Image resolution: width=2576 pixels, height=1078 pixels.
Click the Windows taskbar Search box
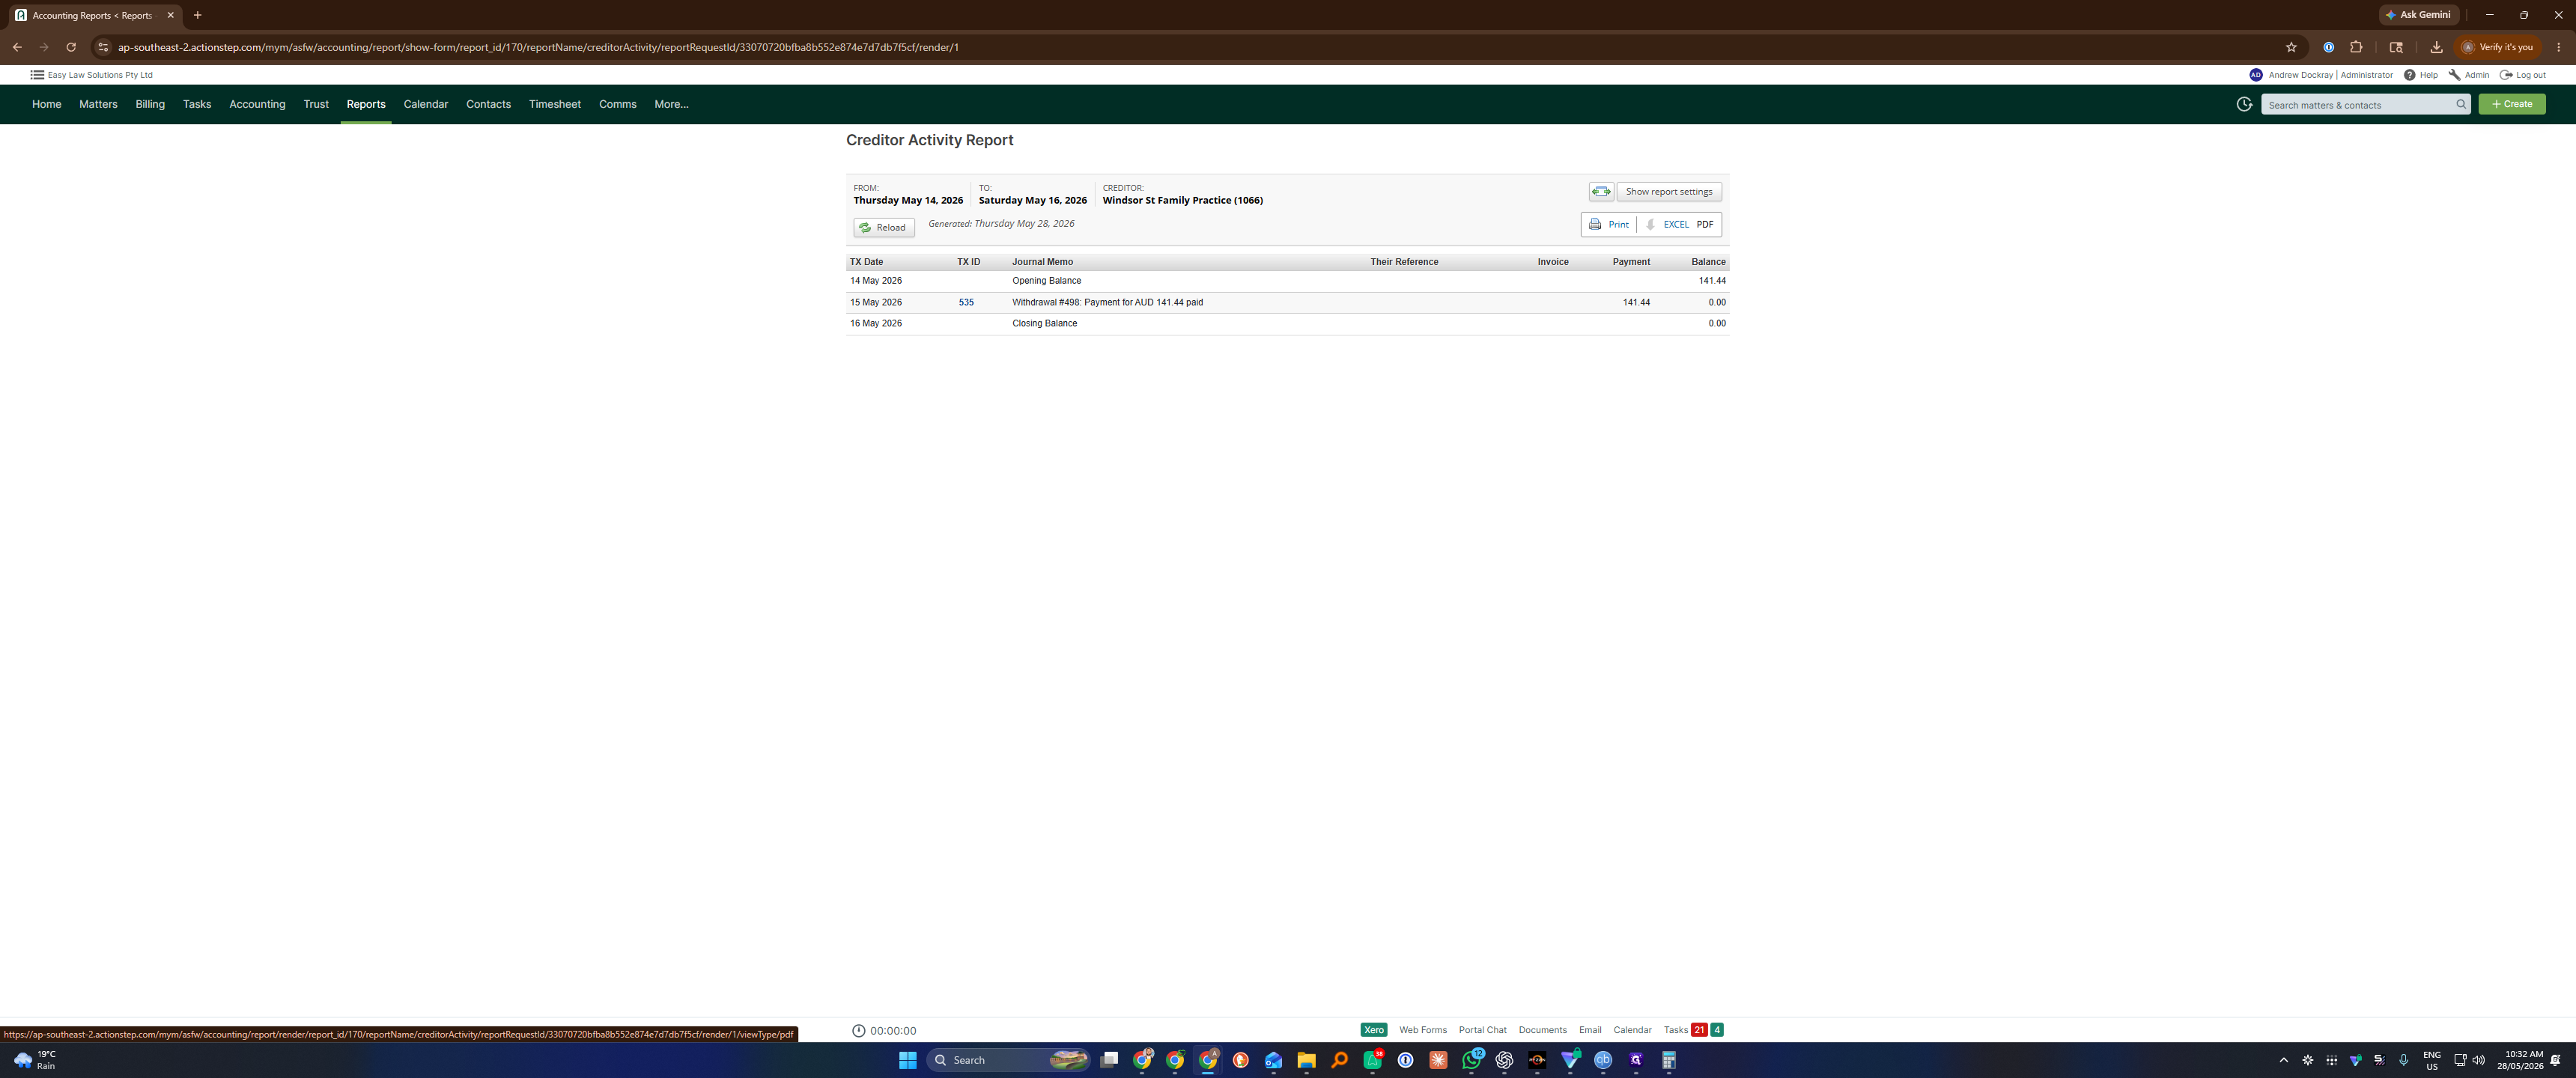point(1008,1060)
